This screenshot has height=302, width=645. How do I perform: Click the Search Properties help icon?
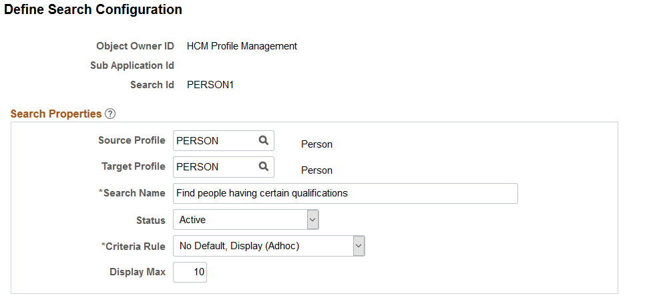[x=110, y=114]
